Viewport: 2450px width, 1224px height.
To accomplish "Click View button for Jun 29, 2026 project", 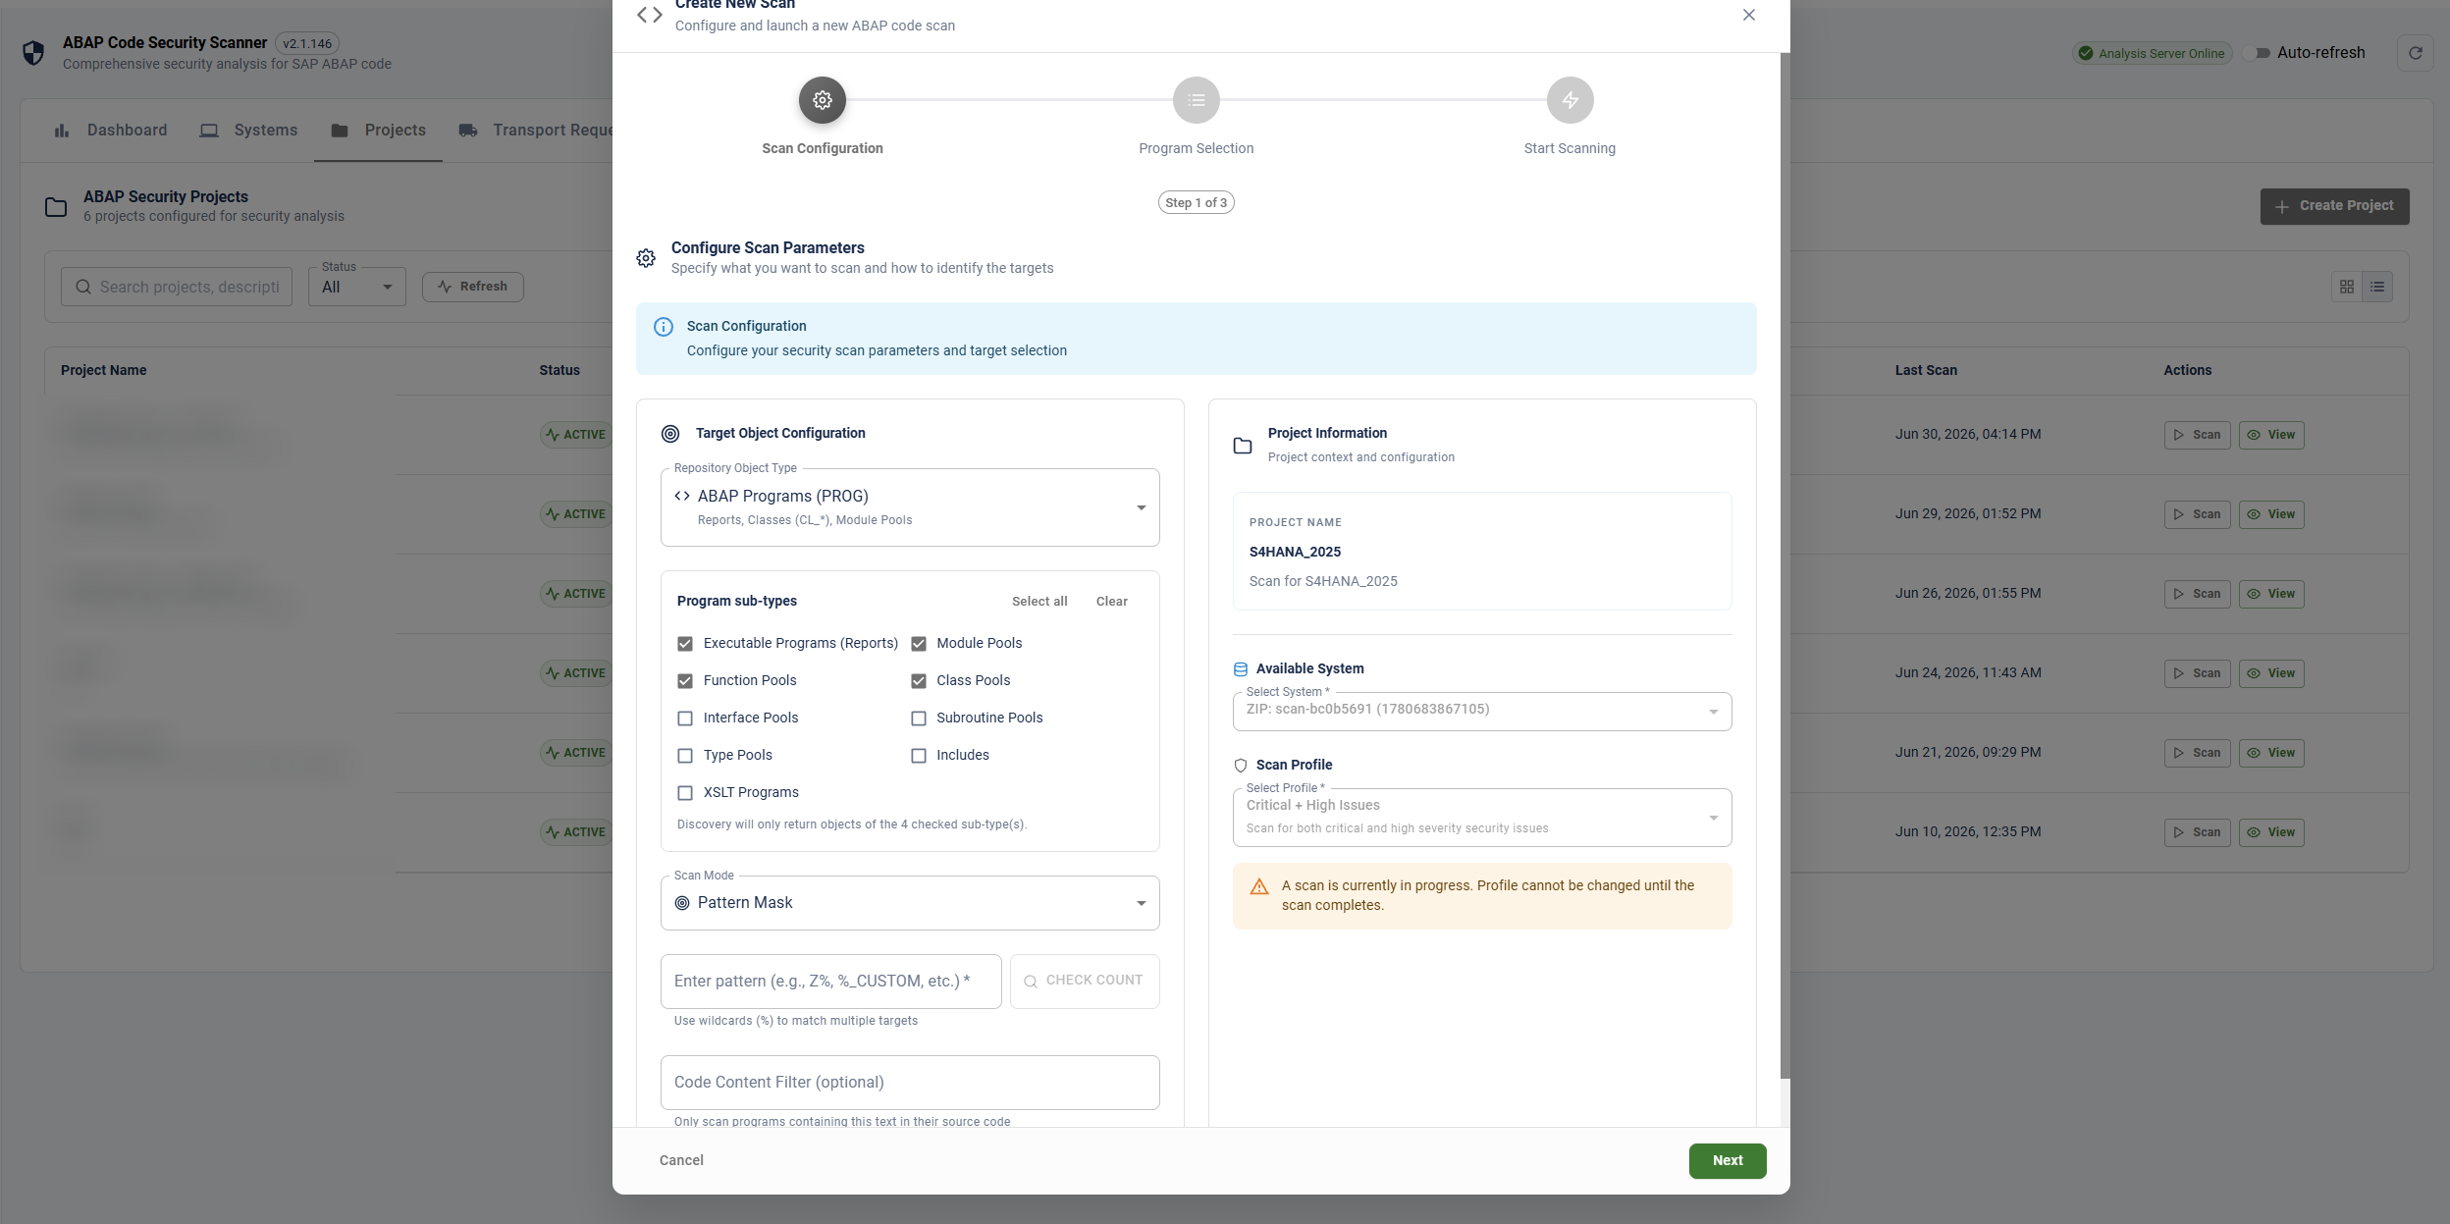I will click(x=2270, y=514).
